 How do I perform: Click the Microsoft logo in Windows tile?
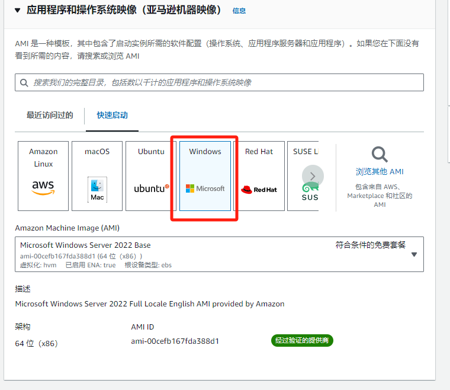[205, 188]
